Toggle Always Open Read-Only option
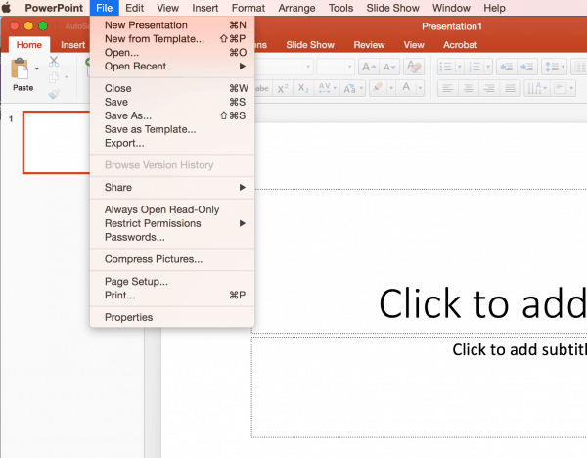This screenshot has width=587, height=458. [x=172, y=209]
